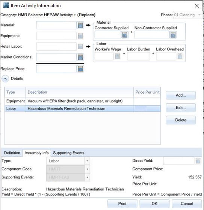
Task: Click the Worker's Wage input field
Action: tap(104, 56)
